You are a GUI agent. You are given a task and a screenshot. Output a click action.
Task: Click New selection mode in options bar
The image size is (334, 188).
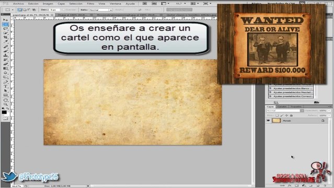point(20,10)
